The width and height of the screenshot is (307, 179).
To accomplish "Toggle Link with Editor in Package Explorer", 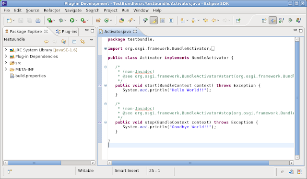I will [83, 42].
